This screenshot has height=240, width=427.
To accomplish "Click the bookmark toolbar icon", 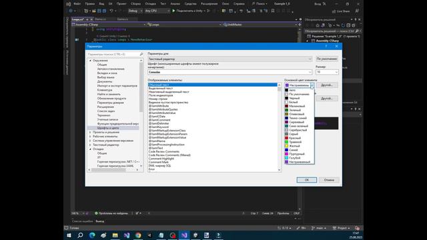I will (273, 11).
